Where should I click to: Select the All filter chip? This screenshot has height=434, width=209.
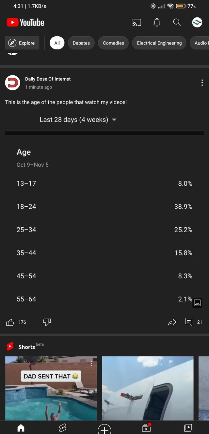(57, 43)
